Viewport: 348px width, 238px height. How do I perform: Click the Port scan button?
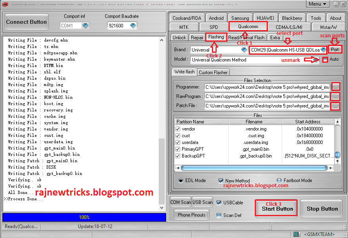click(x=335, y=50)
